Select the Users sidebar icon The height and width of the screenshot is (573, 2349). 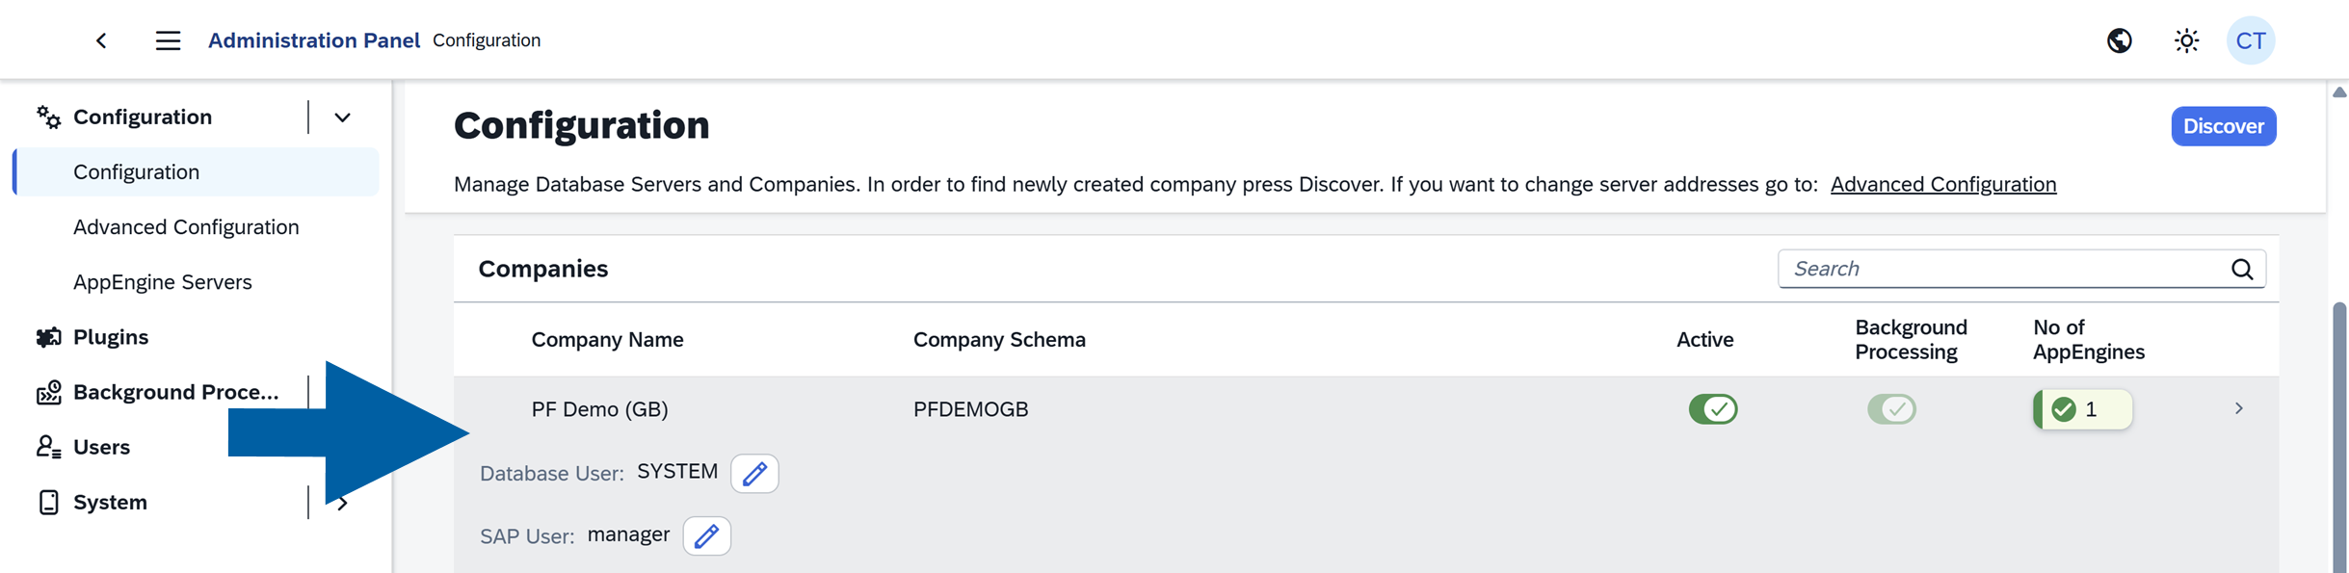click(46, 446)
